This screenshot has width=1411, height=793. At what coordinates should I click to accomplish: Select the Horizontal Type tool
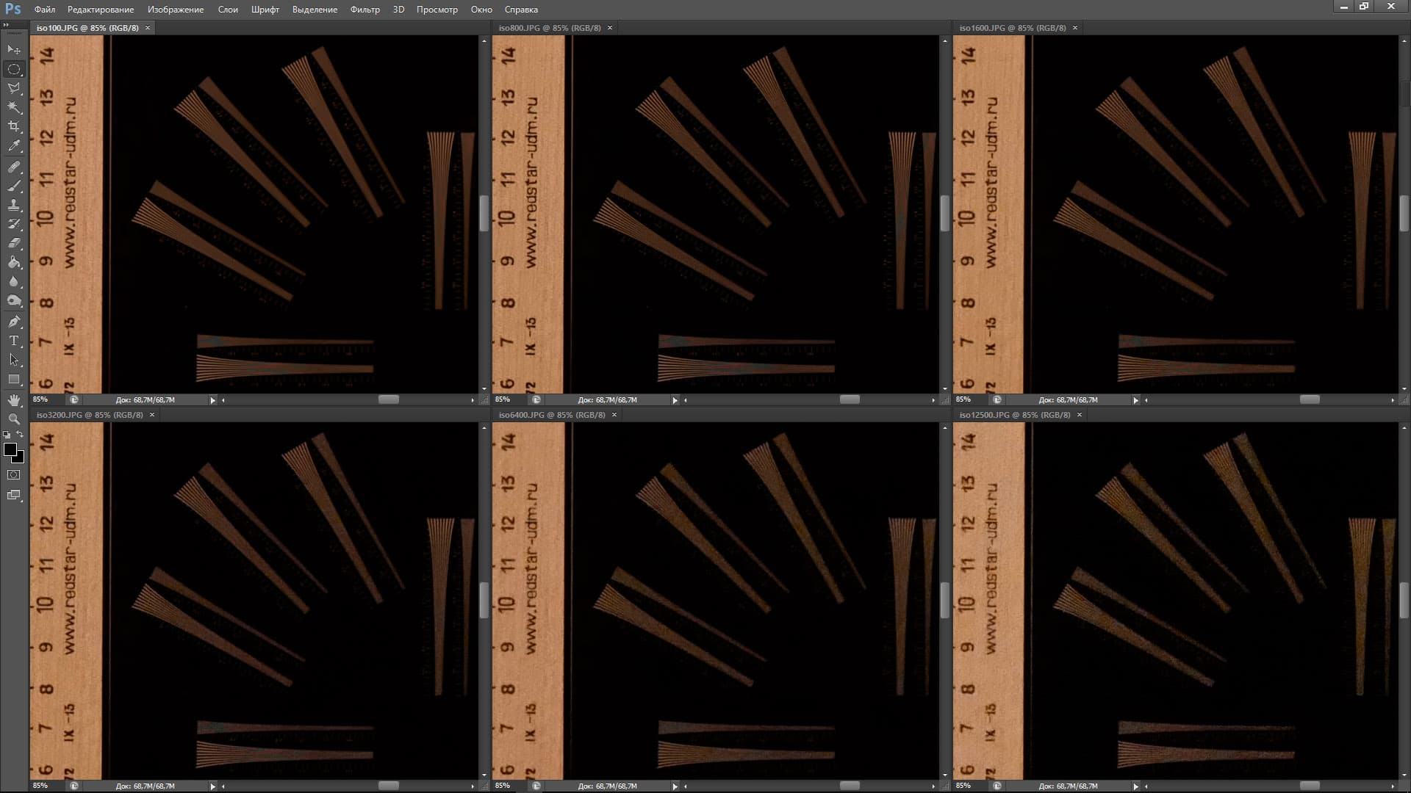(x=14, y=341)
